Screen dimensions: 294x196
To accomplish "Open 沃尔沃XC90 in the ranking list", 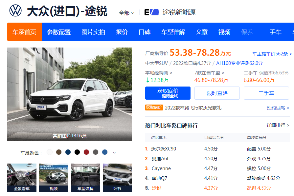I will click(x=164, y=149).
